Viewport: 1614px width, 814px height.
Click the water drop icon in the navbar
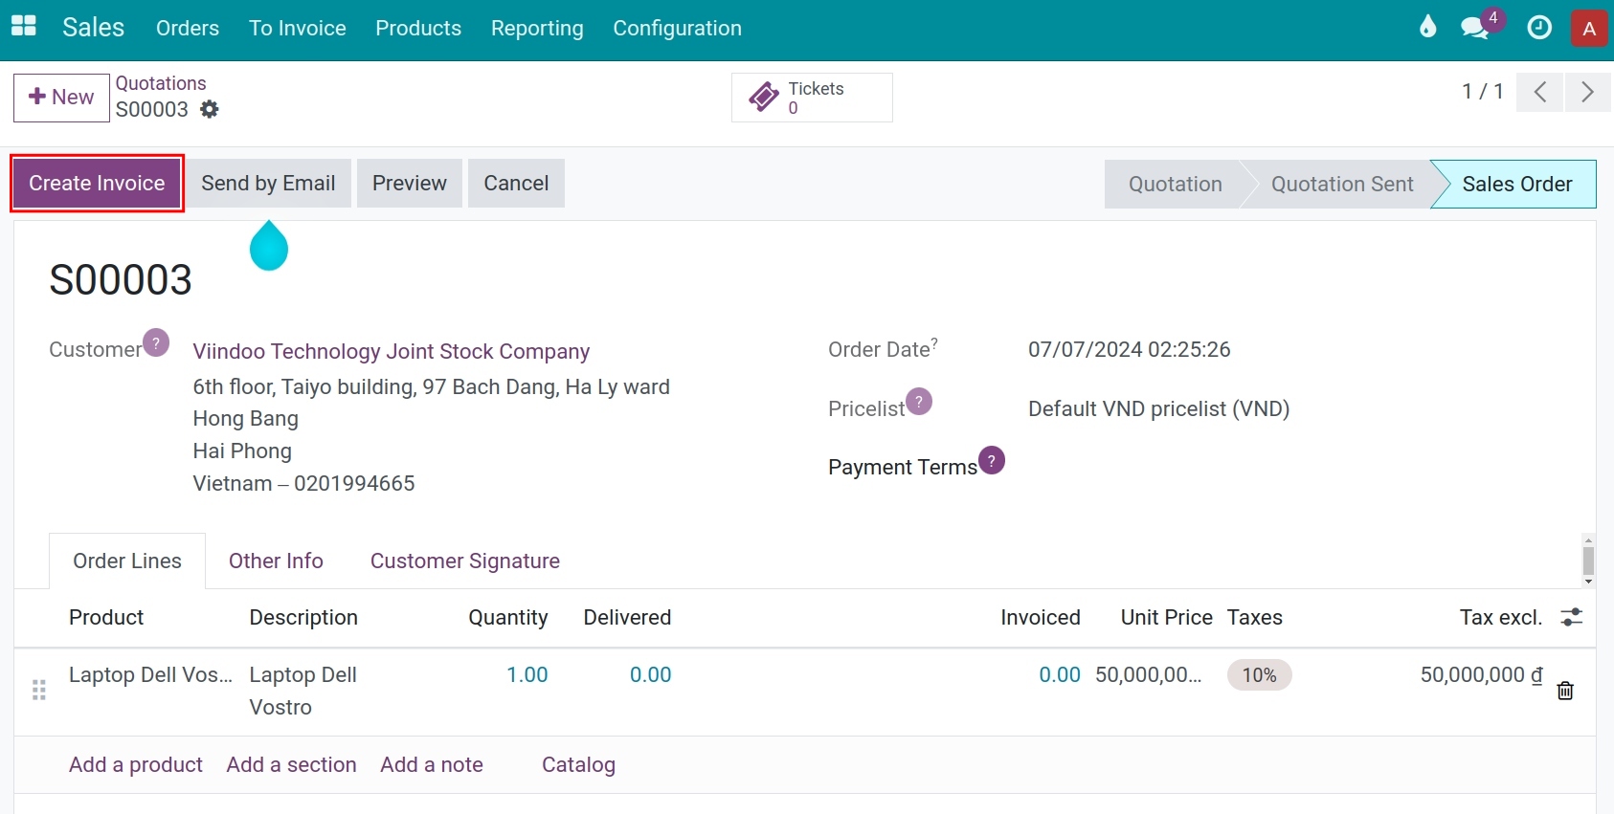click(x=1428, y=27)
